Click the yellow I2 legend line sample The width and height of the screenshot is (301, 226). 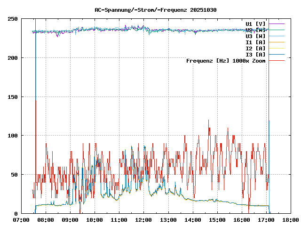(277, 48)
